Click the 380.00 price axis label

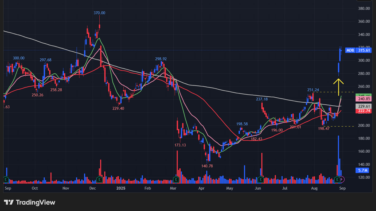tap(364, 9)
